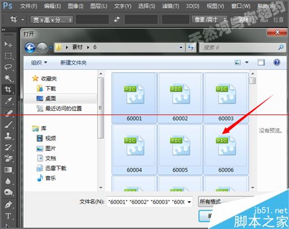Open the 文件(F) menu
Screen dimensions: 289x229
(29, 6)
